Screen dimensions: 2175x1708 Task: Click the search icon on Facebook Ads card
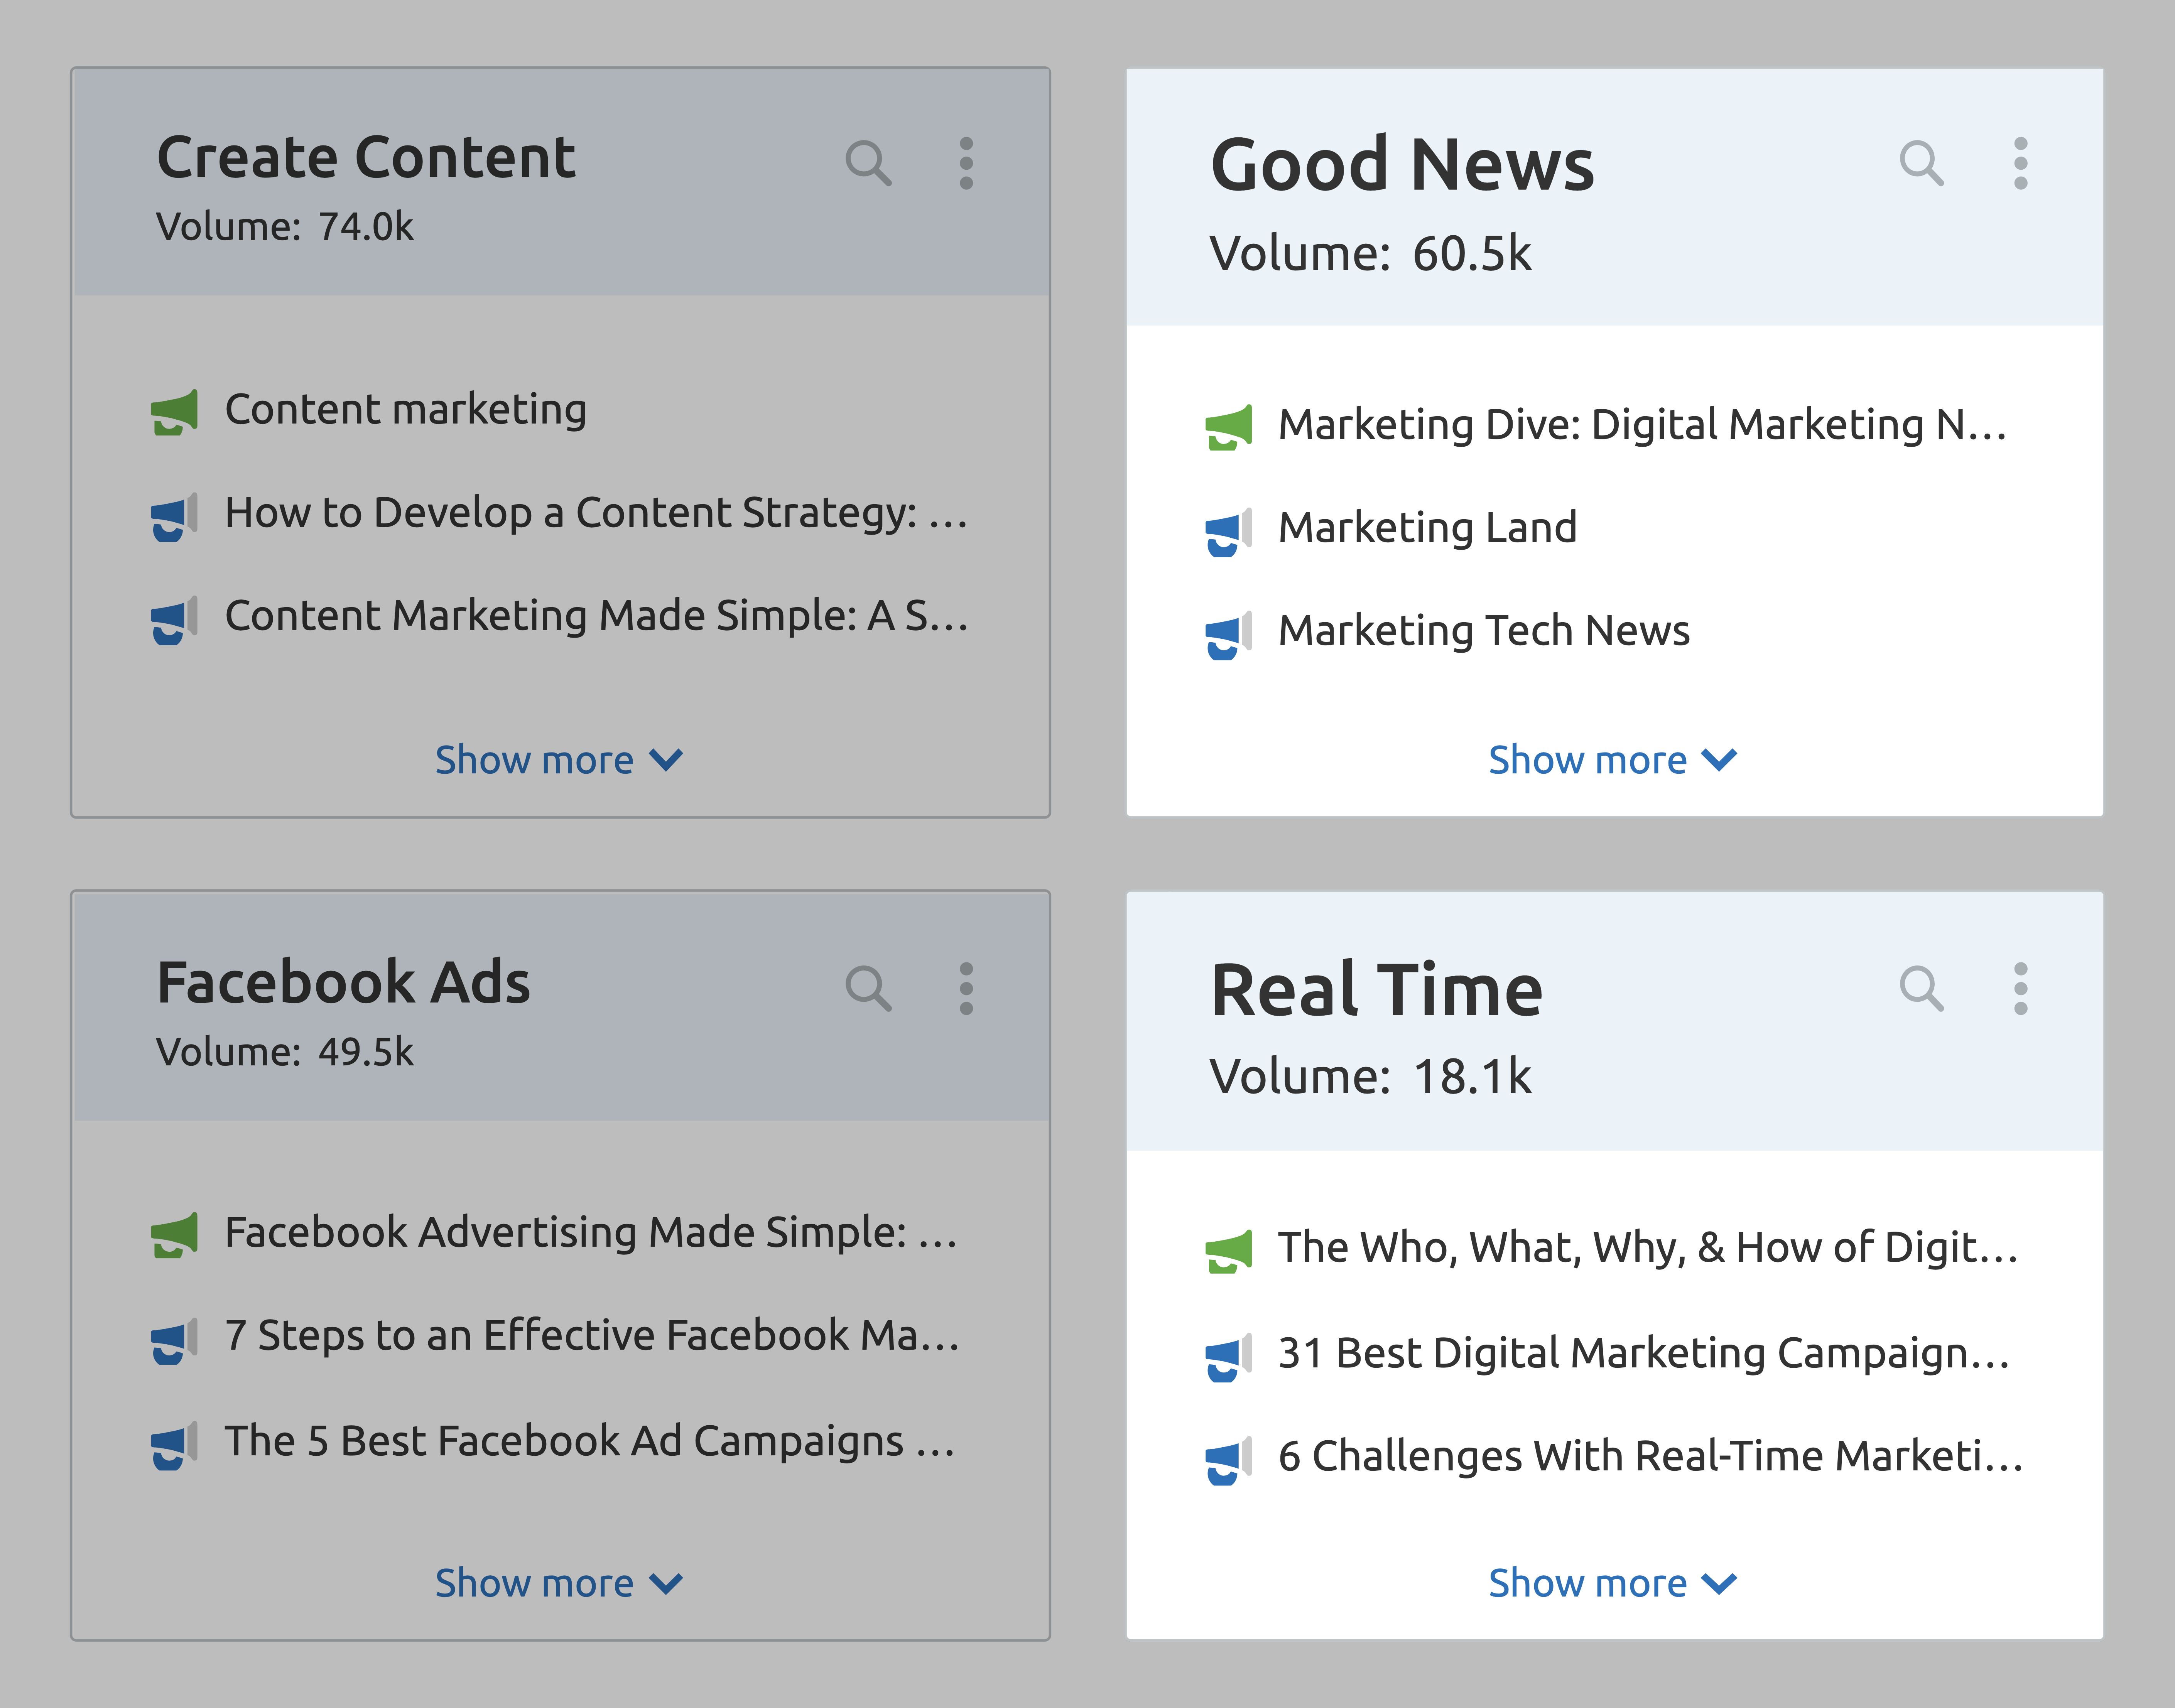coord(868,988)
